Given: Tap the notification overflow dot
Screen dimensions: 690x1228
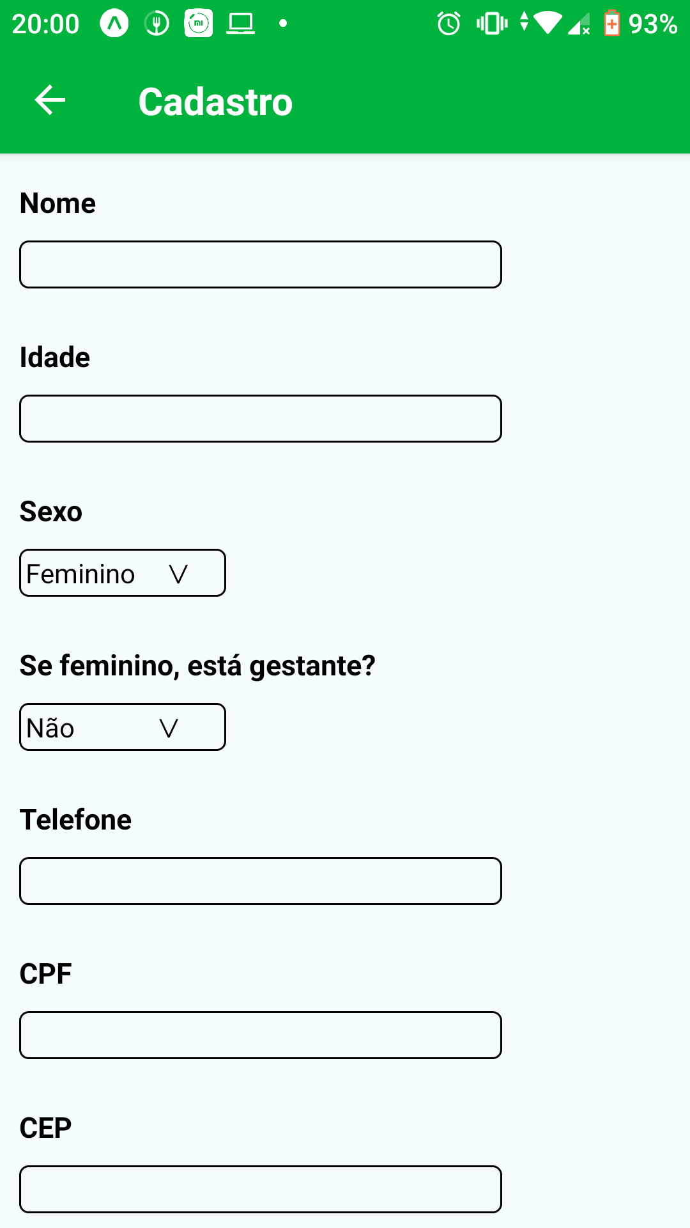Looking at the screenshot, I should coord(283,24).
